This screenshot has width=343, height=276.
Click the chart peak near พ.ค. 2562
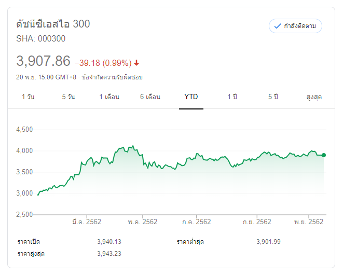(x=133, y=146)
